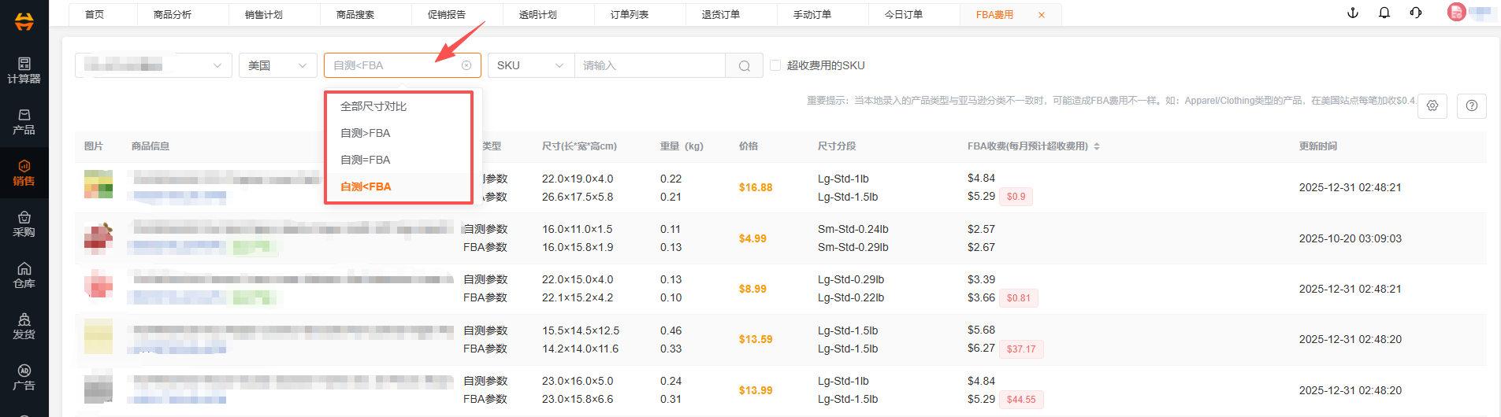
Task: Open the notification bell icon
Action: pos(1384,13)
